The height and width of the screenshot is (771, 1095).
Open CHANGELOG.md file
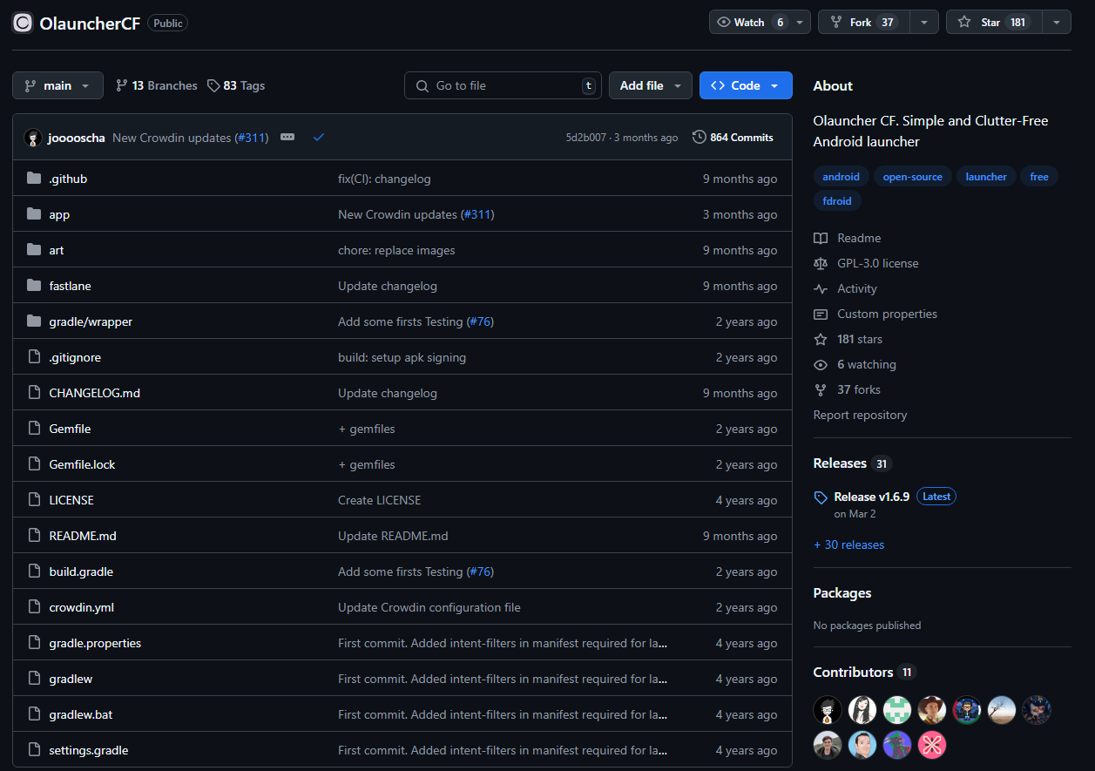click(x=94, y=393)
